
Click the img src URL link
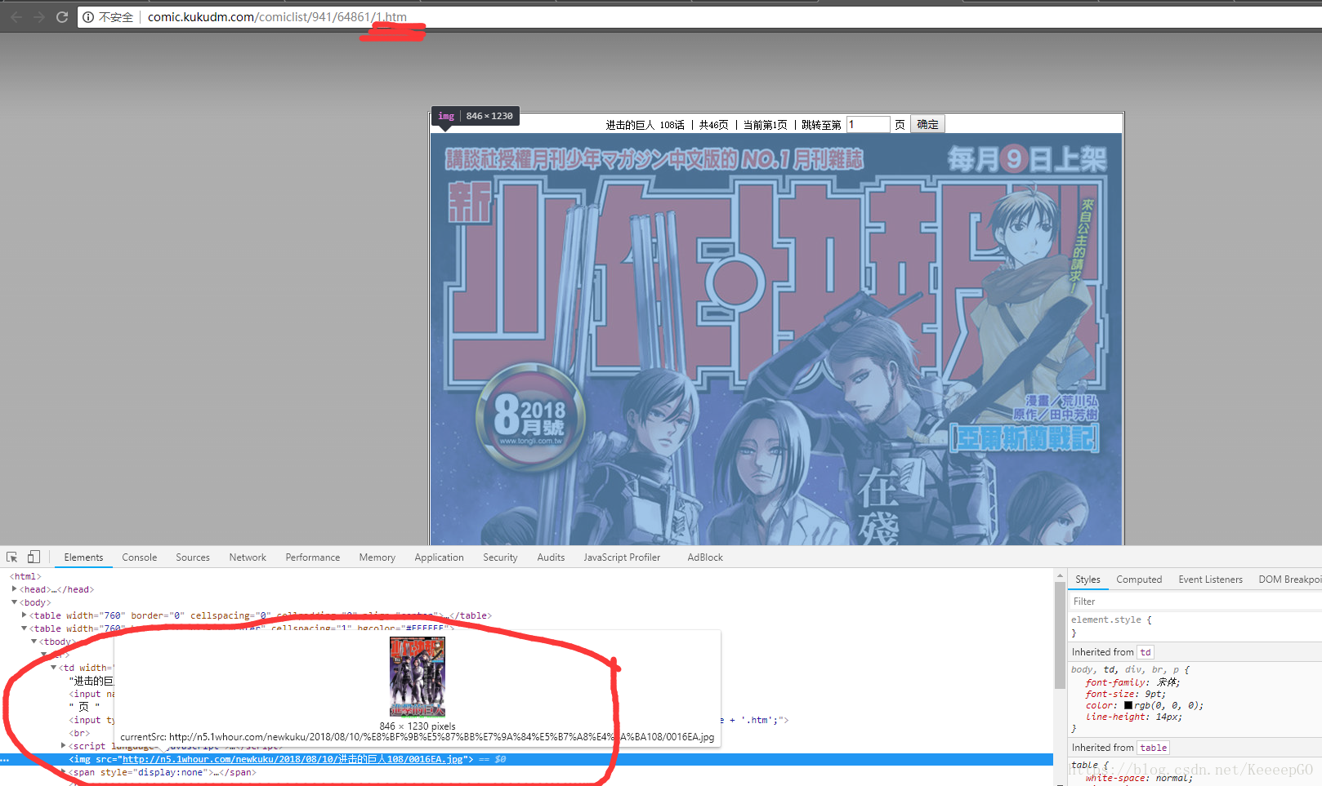point(293,759)
